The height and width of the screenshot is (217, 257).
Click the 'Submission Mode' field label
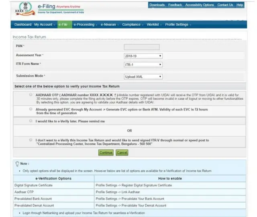click(31, 76)
